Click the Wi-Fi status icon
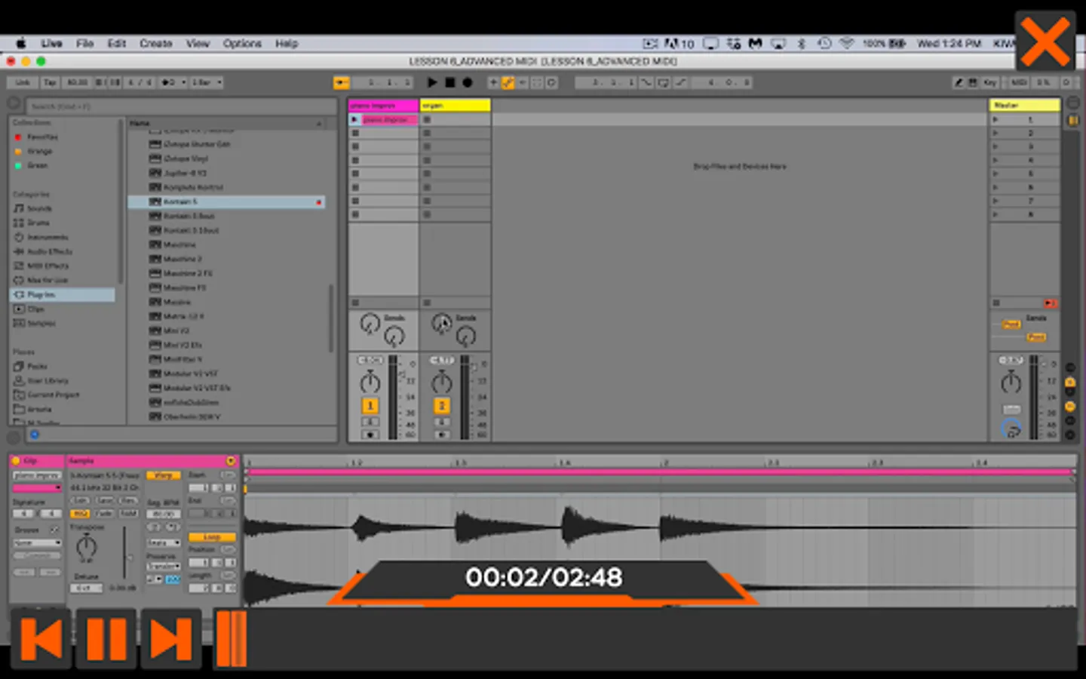 click(846, 44)
